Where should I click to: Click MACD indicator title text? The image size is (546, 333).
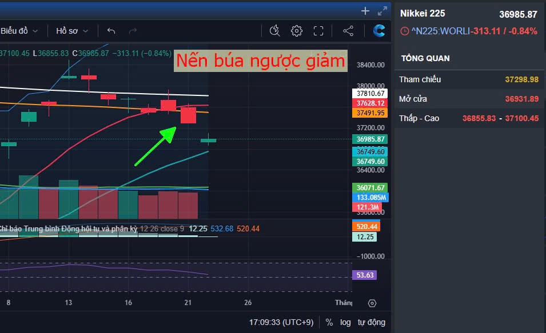click(69, 228)
